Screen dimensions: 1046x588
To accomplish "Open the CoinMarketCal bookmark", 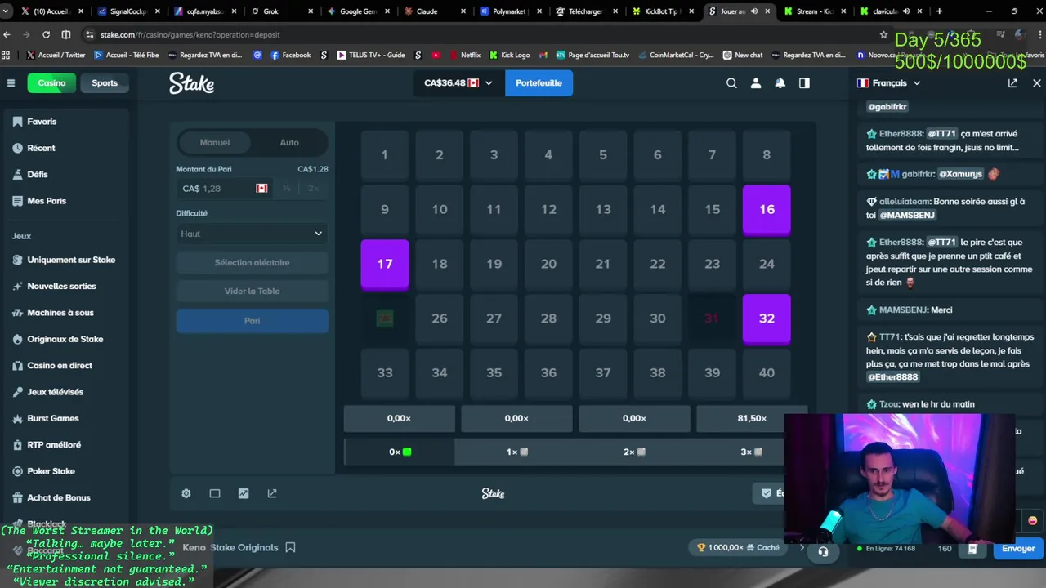I will [x=675, y=55].
